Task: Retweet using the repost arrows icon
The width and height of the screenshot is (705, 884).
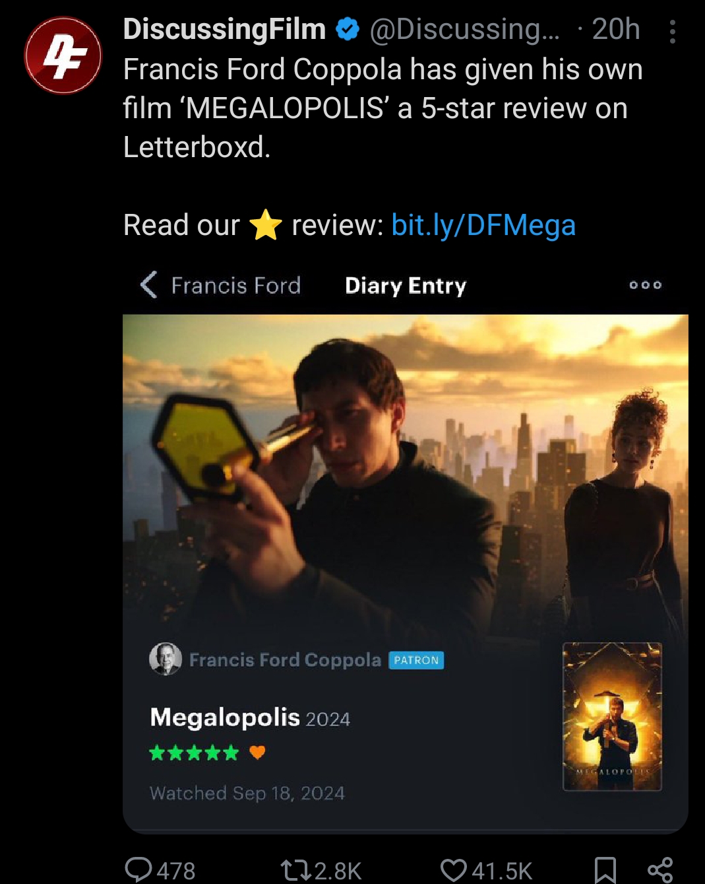Action: pyautogui.click(x=295, y=870)
